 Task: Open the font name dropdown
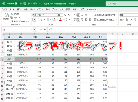(56, 15)
